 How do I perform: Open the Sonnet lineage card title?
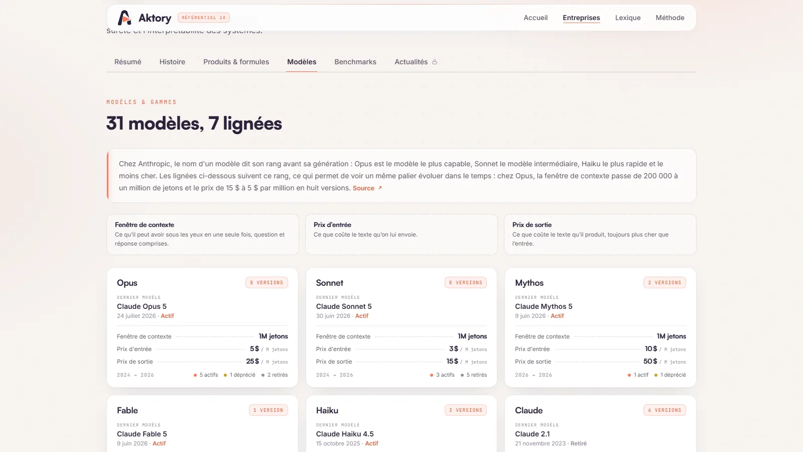tap(330, 283)
